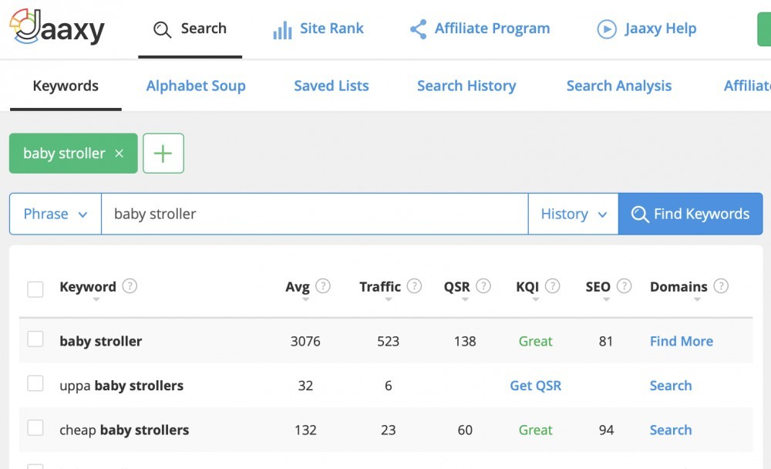Viewport: 771px width, 469px height.
Task: Click the baby stroller keyword text
Action: click(x=101, y=341)
